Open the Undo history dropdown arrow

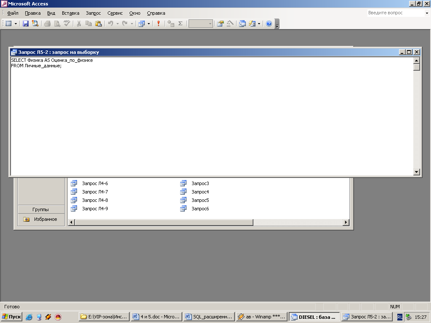point(117,24)
